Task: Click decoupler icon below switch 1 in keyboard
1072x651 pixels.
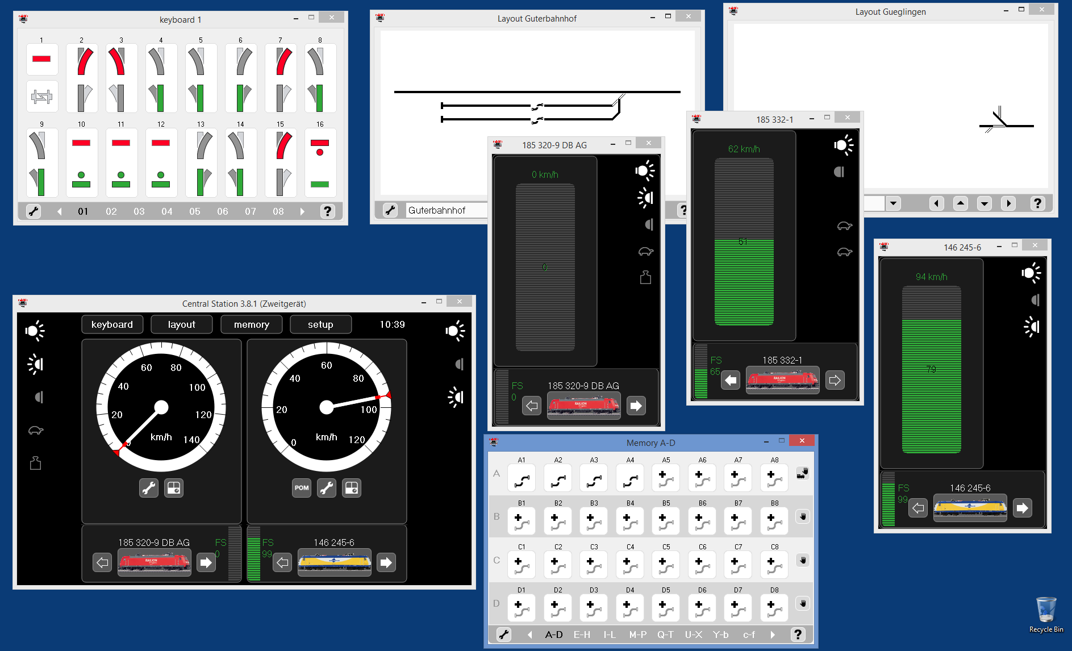Action: click(41, 97)
